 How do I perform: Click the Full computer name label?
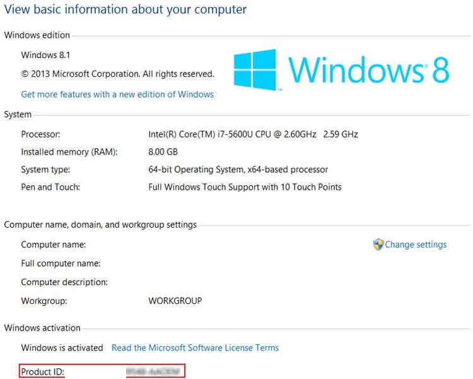(x=61, y=264)
